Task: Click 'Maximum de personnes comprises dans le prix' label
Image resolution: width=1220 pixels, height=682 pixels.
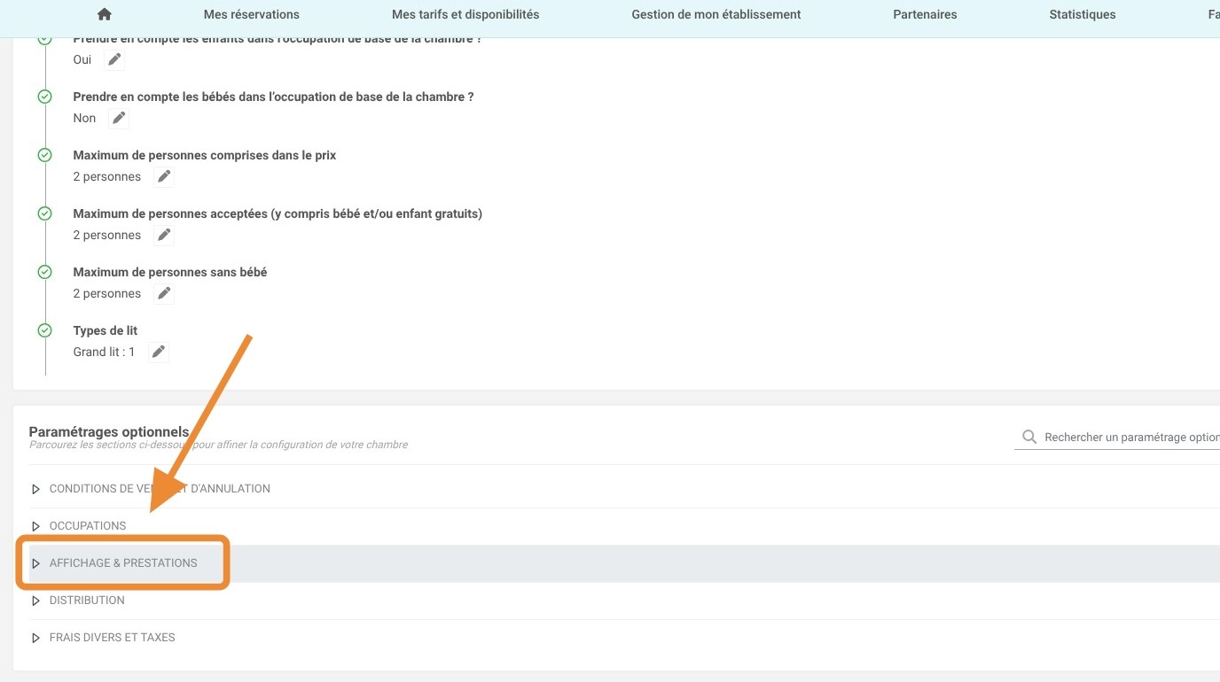Action: (205, 155)
